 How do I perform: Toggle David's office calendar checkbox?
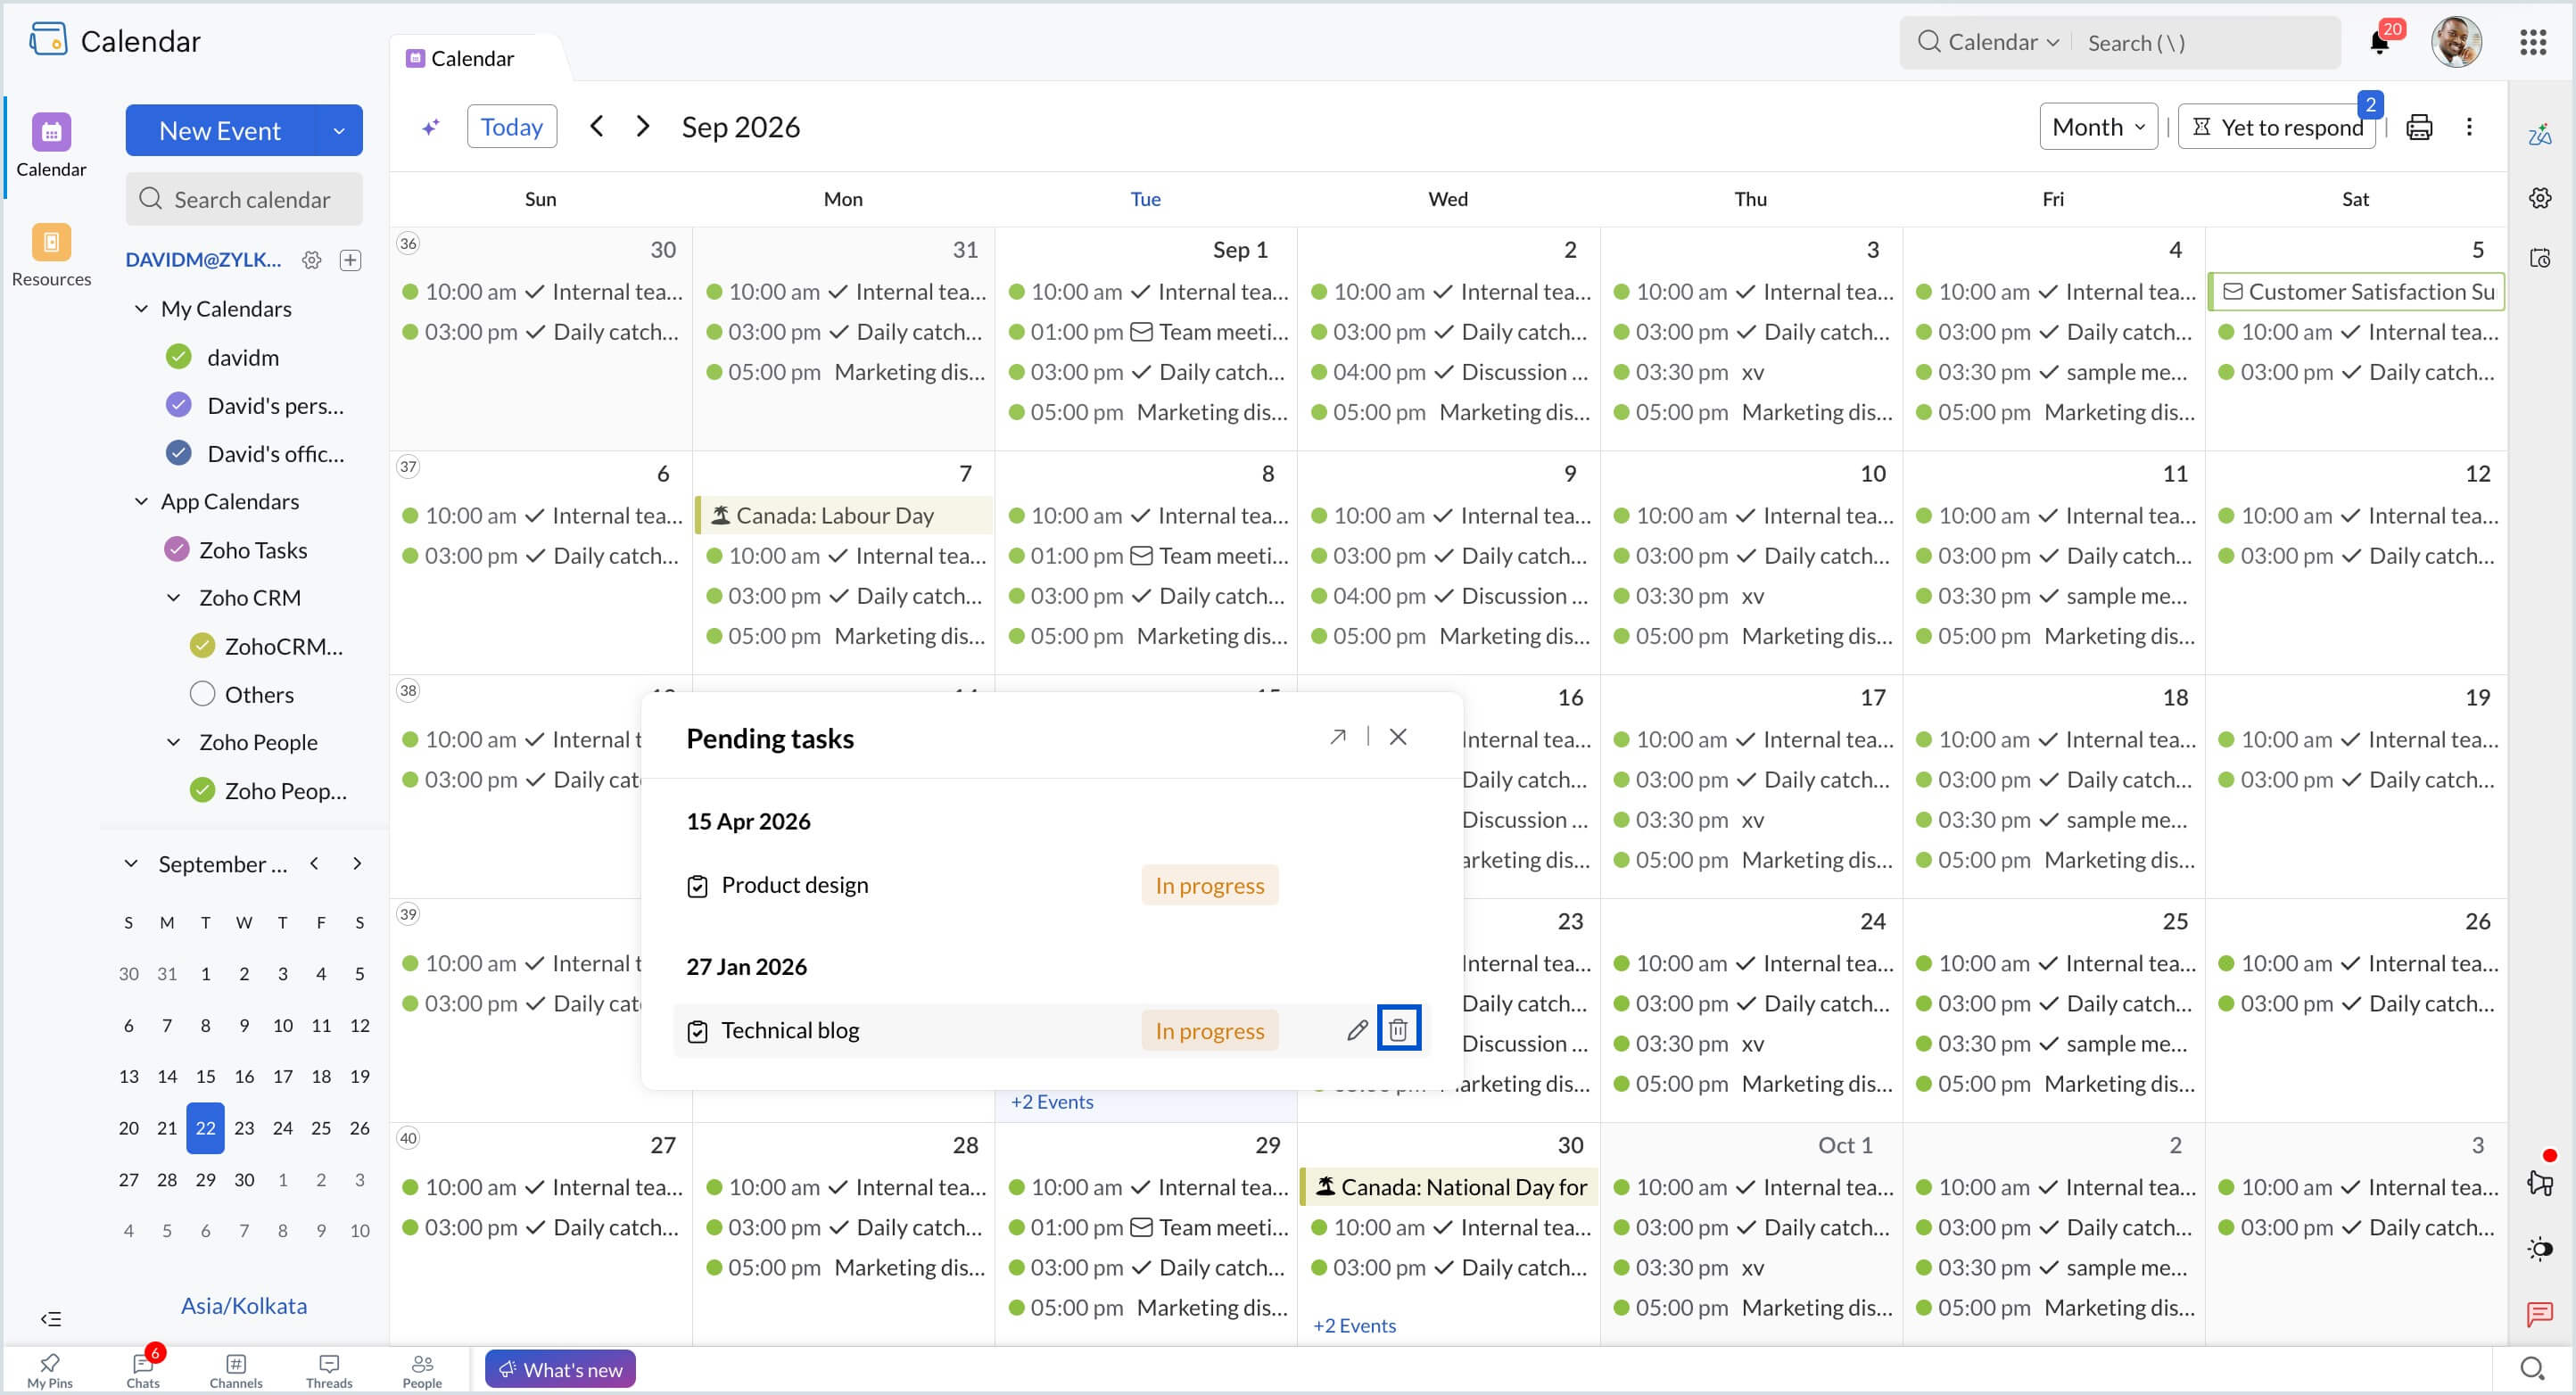[x=178, y=453]
